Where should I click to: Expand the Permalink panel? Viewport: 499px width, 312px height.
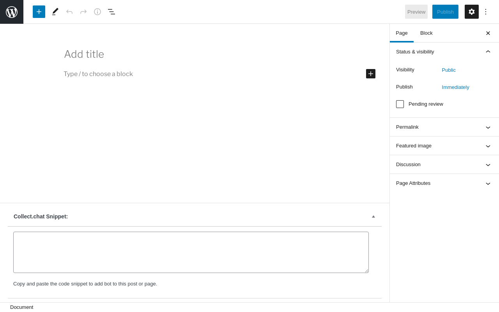coord(488,127)
